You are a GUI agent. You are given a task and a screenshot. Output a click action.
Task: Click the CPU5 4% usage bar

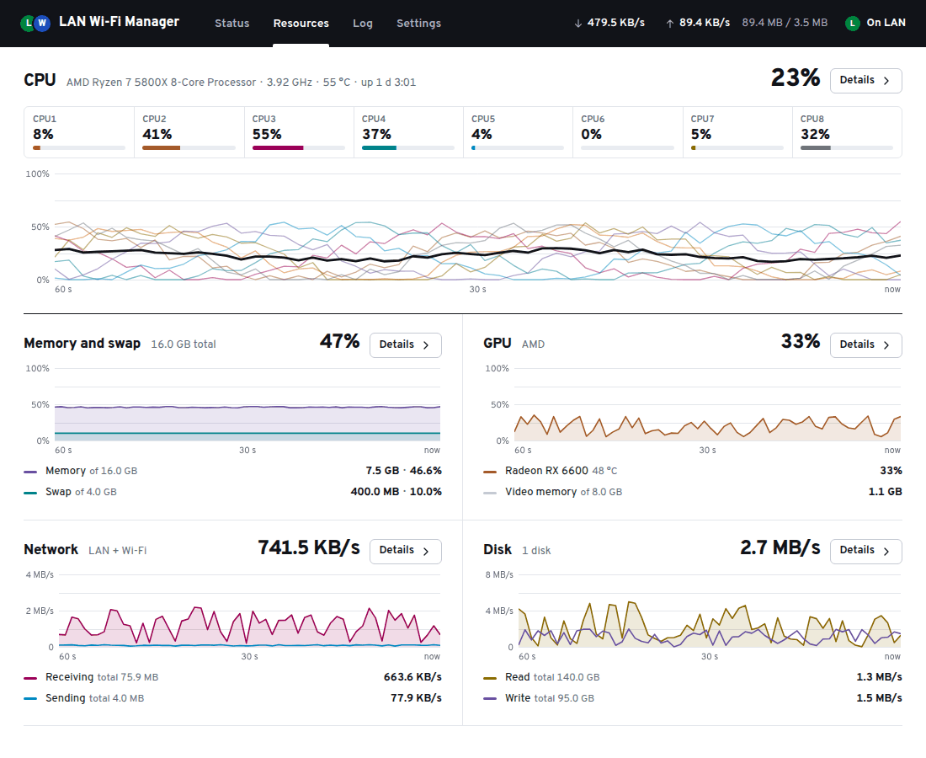tap(518, 147)
